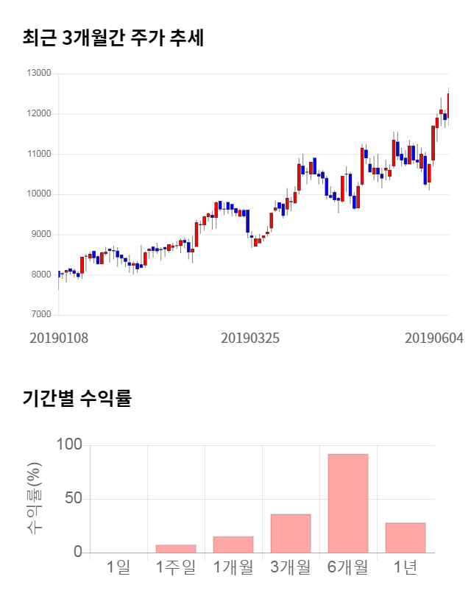Click the 50 tick on returns chart

coord(72,499)
